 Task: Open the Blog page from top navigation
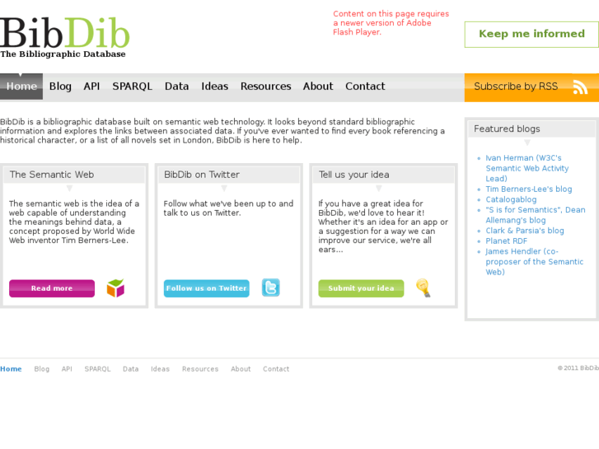click(x=60, y=87)
